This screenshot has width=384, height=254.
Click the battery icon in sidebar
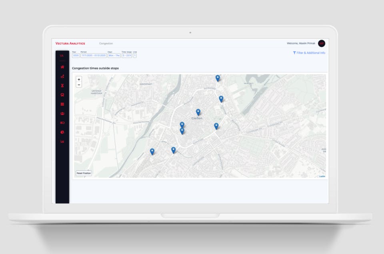[x=62, y=123]
